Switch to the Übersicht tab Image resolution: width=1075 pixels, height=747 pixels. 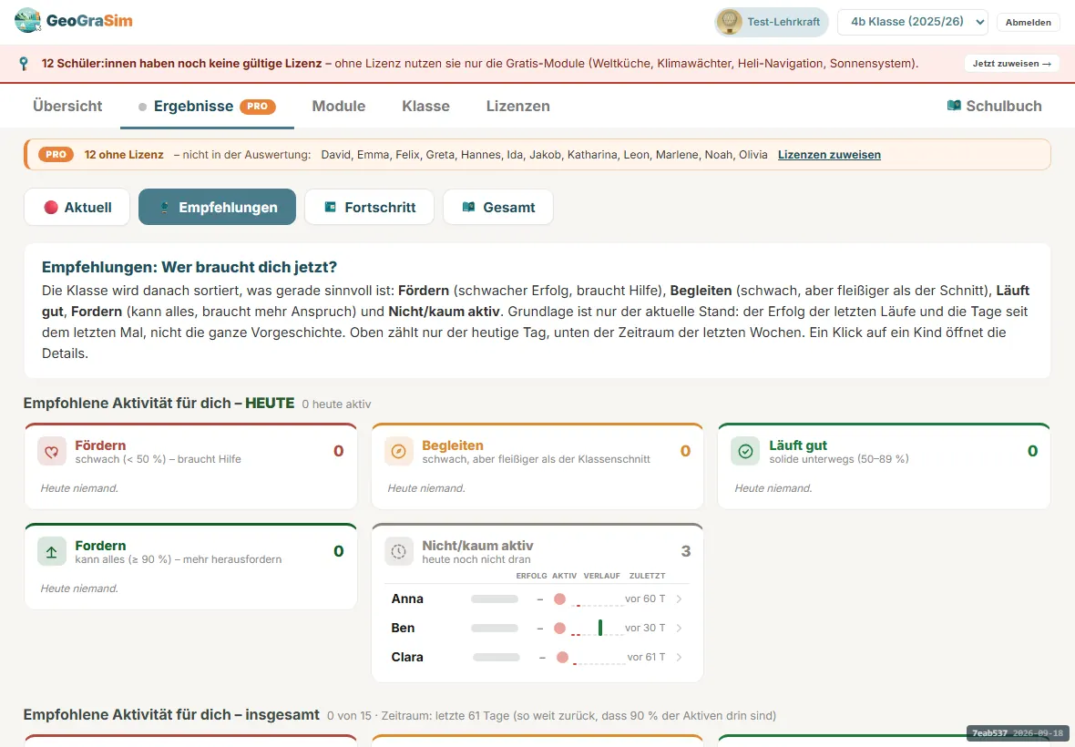[x=67, y=107]
